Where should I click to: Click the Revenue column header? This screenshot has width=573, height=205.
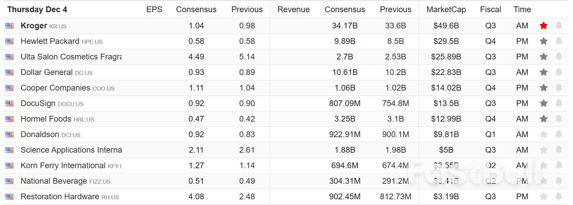pos(293,9)
